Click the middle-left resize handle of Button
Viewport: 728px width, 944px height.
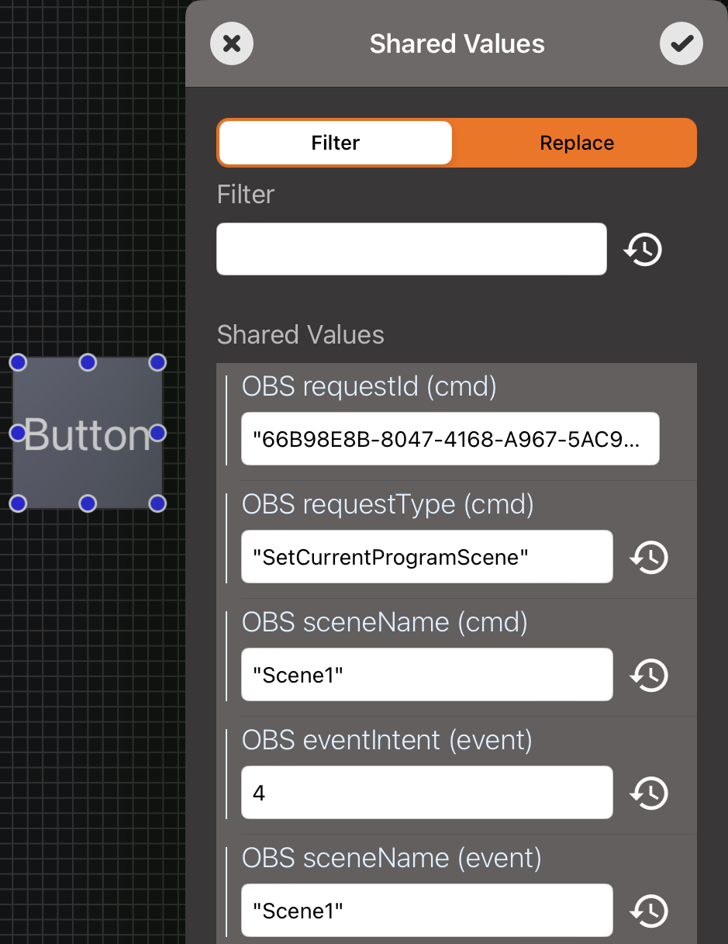click(18, 433)
